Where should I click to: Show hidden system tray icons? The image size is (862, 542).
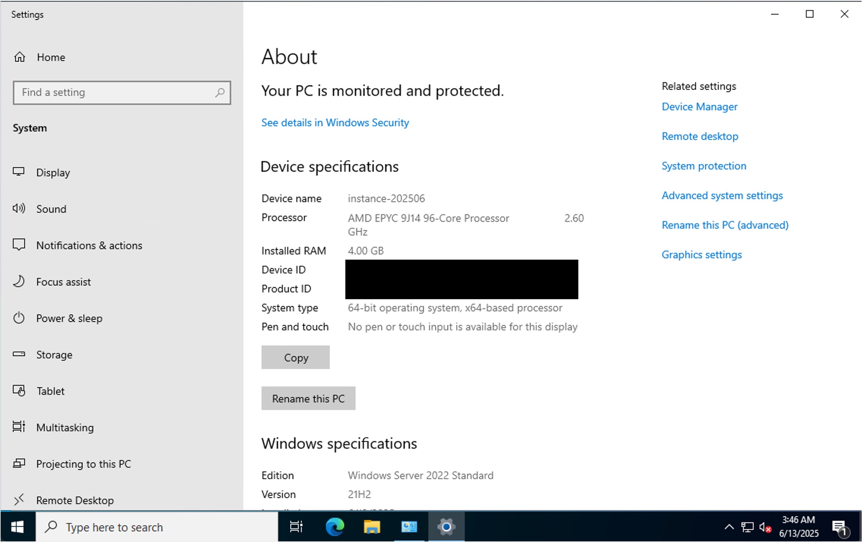click(x=729, y=527)
